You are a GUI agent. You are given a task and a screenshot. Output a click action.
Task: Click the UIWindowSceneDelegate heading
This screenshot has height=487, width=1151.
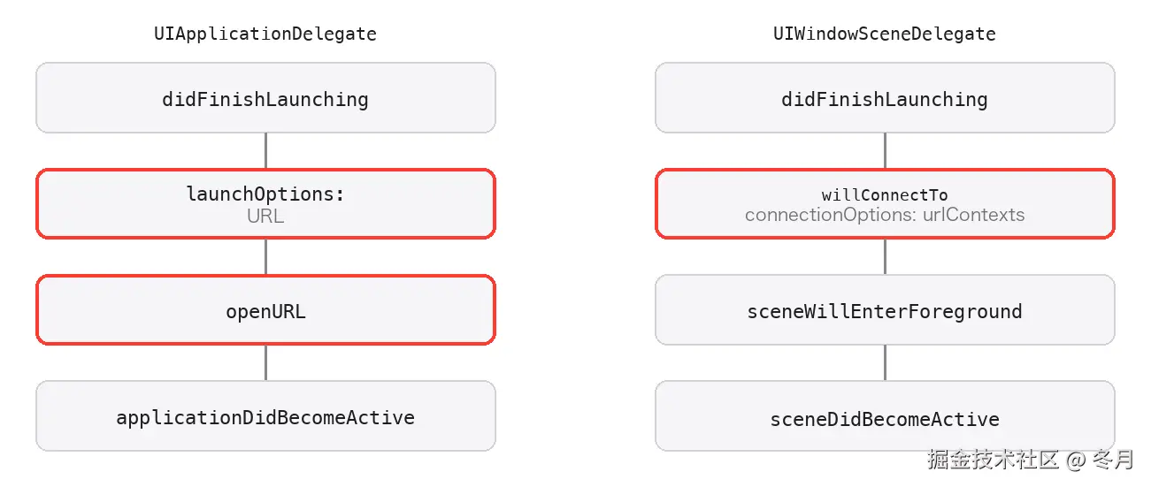tap(885, 34)
